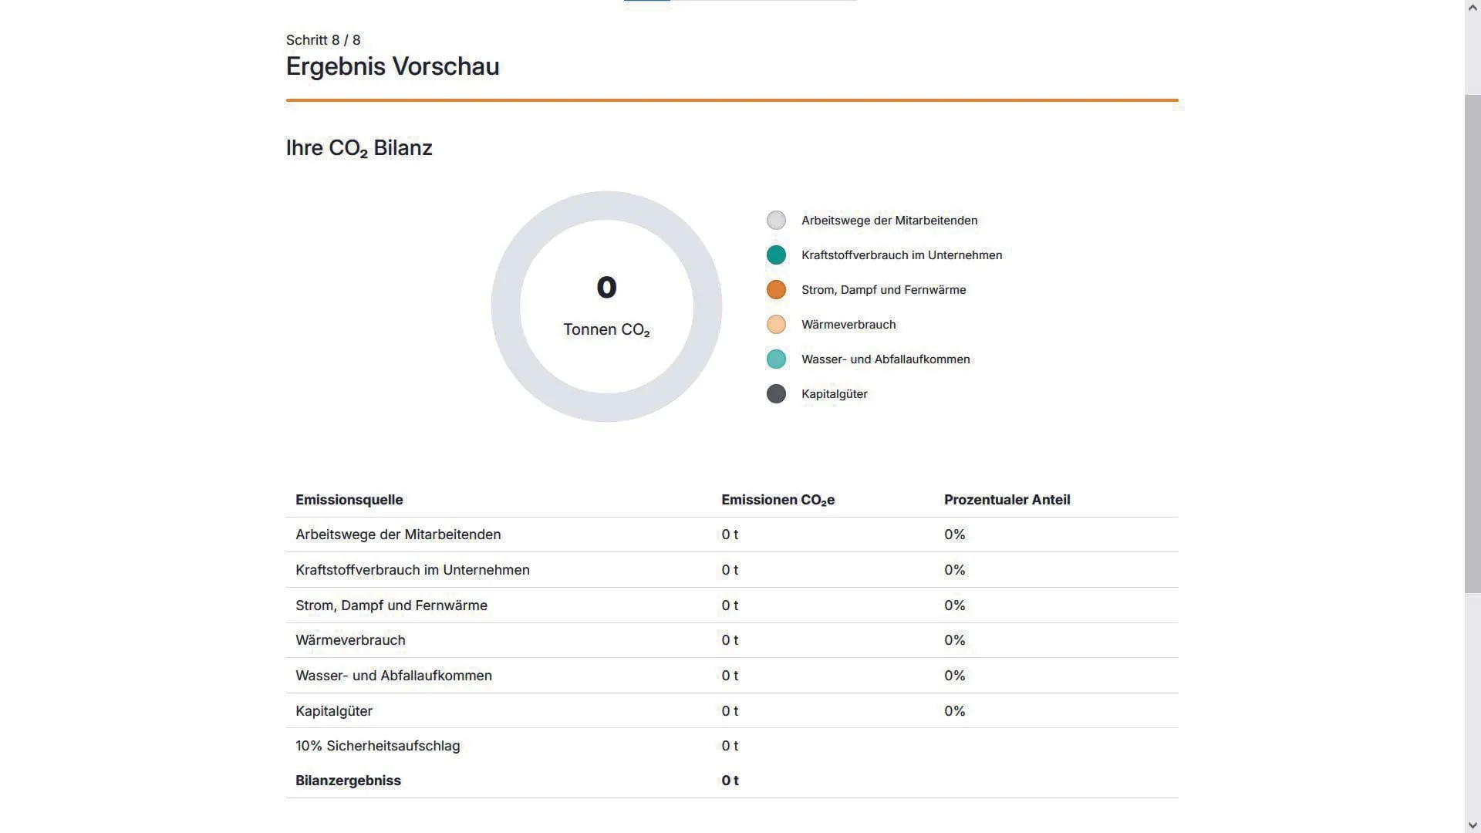Click the scroll down arrow at bottom
The image size is (1481, 833).
pyautogui.click(x=1473, y=825)
